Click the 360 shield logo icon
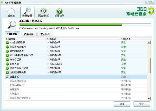This screenshot has height=111, width=156. pos(151,11)
